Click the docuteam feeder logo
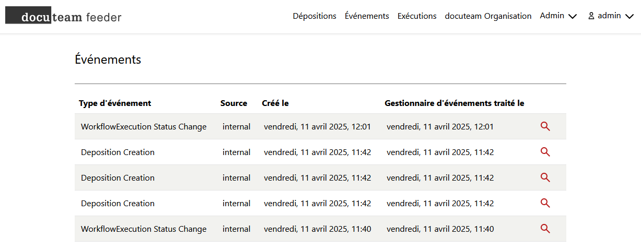641x249 pixels. [63, 17]
